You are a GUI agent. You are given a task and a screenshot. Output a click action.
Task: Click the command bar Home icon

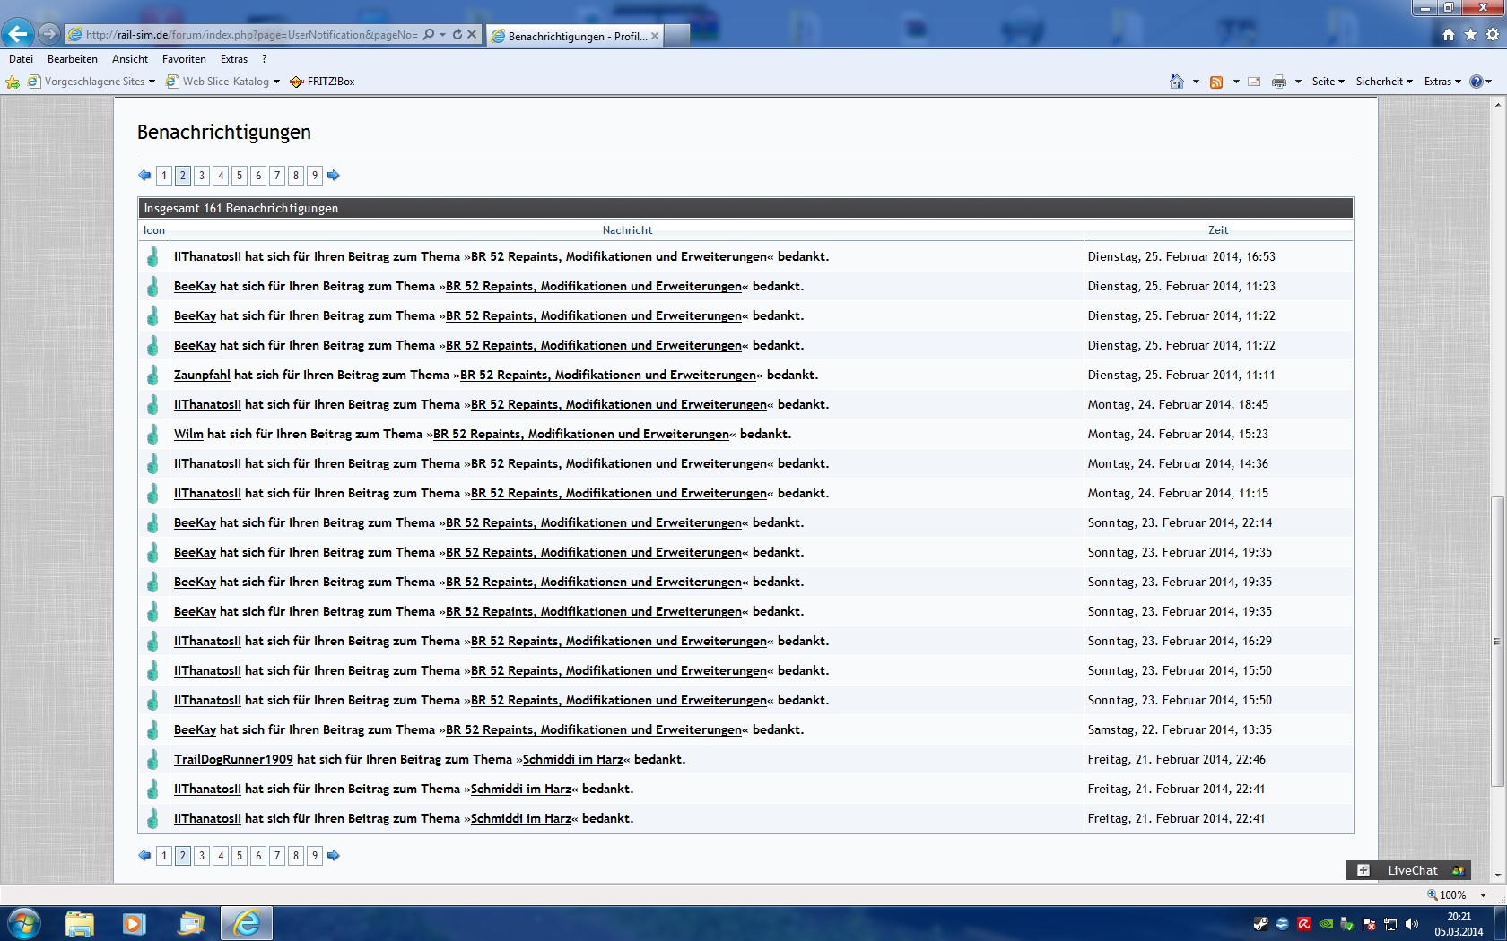coord(1177,82)
